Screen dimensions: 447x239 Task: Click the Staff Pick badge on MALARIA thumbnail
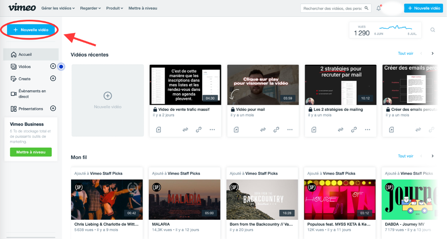pyautogui.click(x=156, y=187)
